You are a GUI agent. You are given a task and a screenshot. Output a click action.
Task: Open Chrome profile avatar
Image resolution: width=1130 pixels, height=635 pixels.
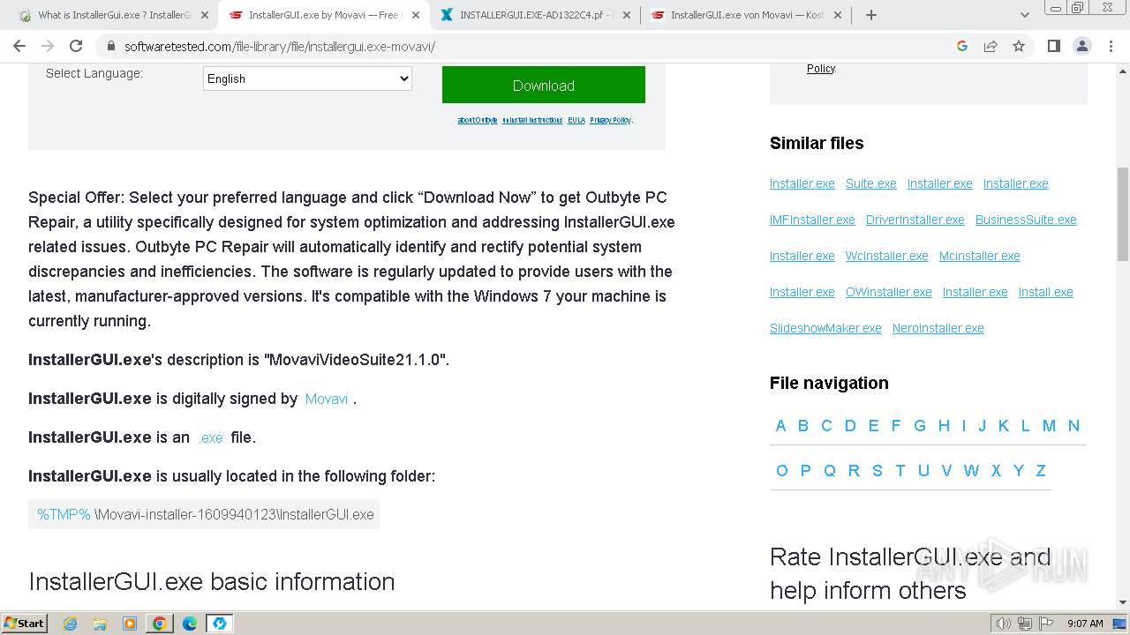[x=1081, y=46]
